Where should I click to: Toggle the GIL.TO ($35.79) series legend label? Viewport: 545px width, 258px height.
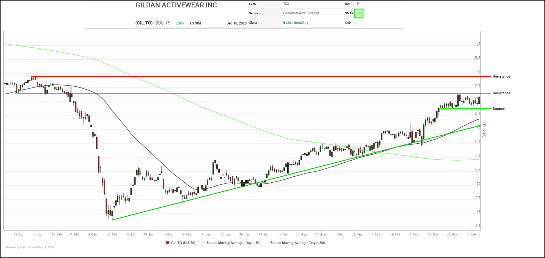click(x=183, y=243)
